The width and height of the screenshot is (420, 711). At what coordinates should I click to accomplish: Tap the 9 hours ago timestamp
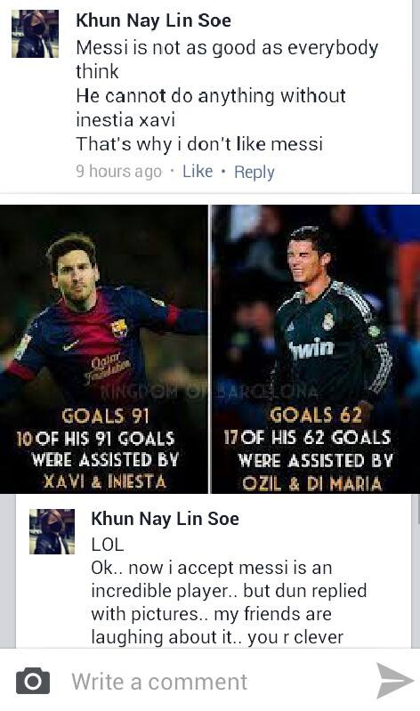[x=119, y=172]
